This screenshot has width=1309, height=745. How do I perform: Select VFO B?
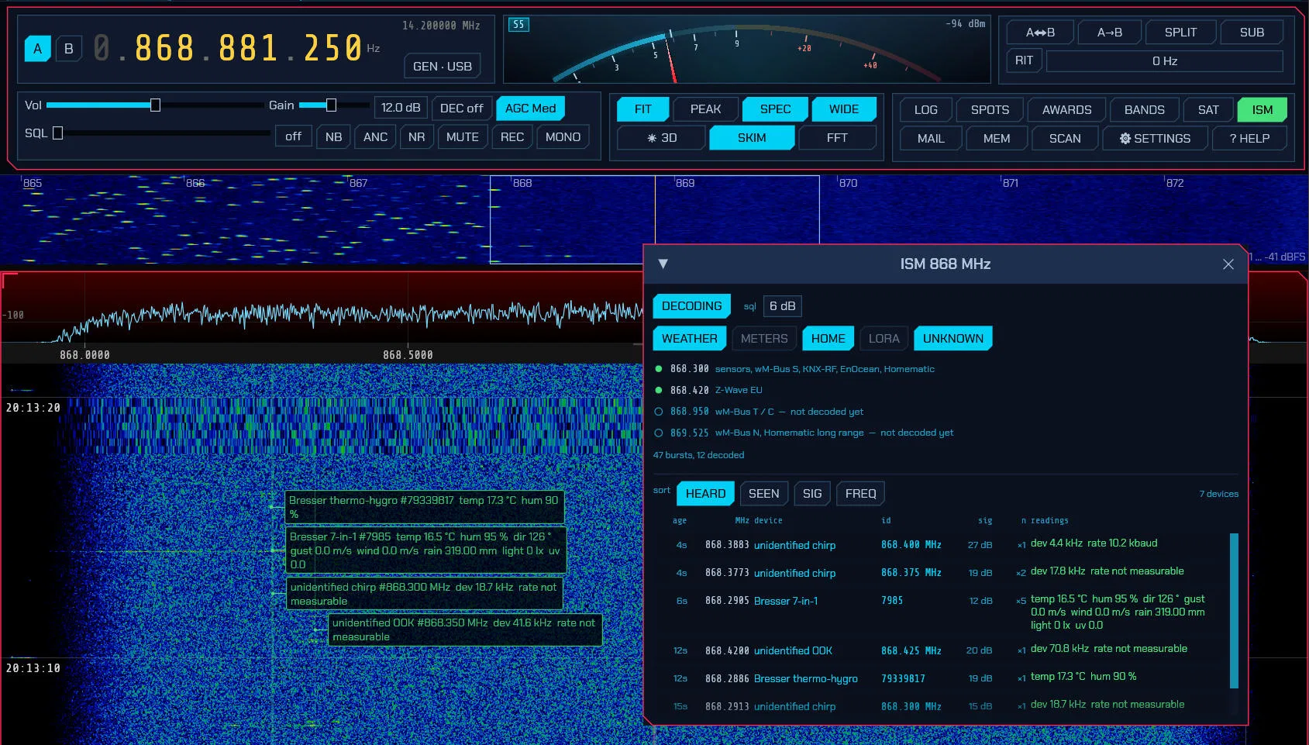pos(69,49)
